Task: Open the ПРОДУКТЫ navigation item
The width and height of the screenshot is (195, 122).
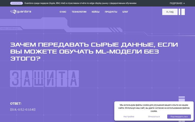Action: pos(111,12)
